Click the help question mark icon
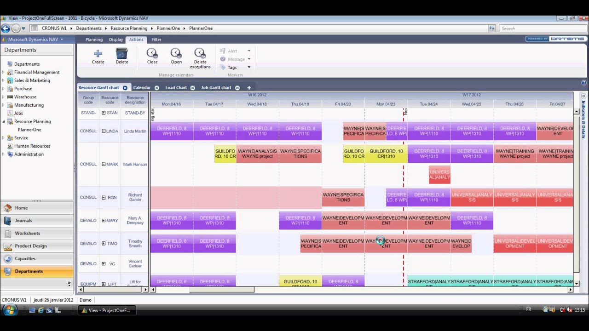 coord(584,83)
